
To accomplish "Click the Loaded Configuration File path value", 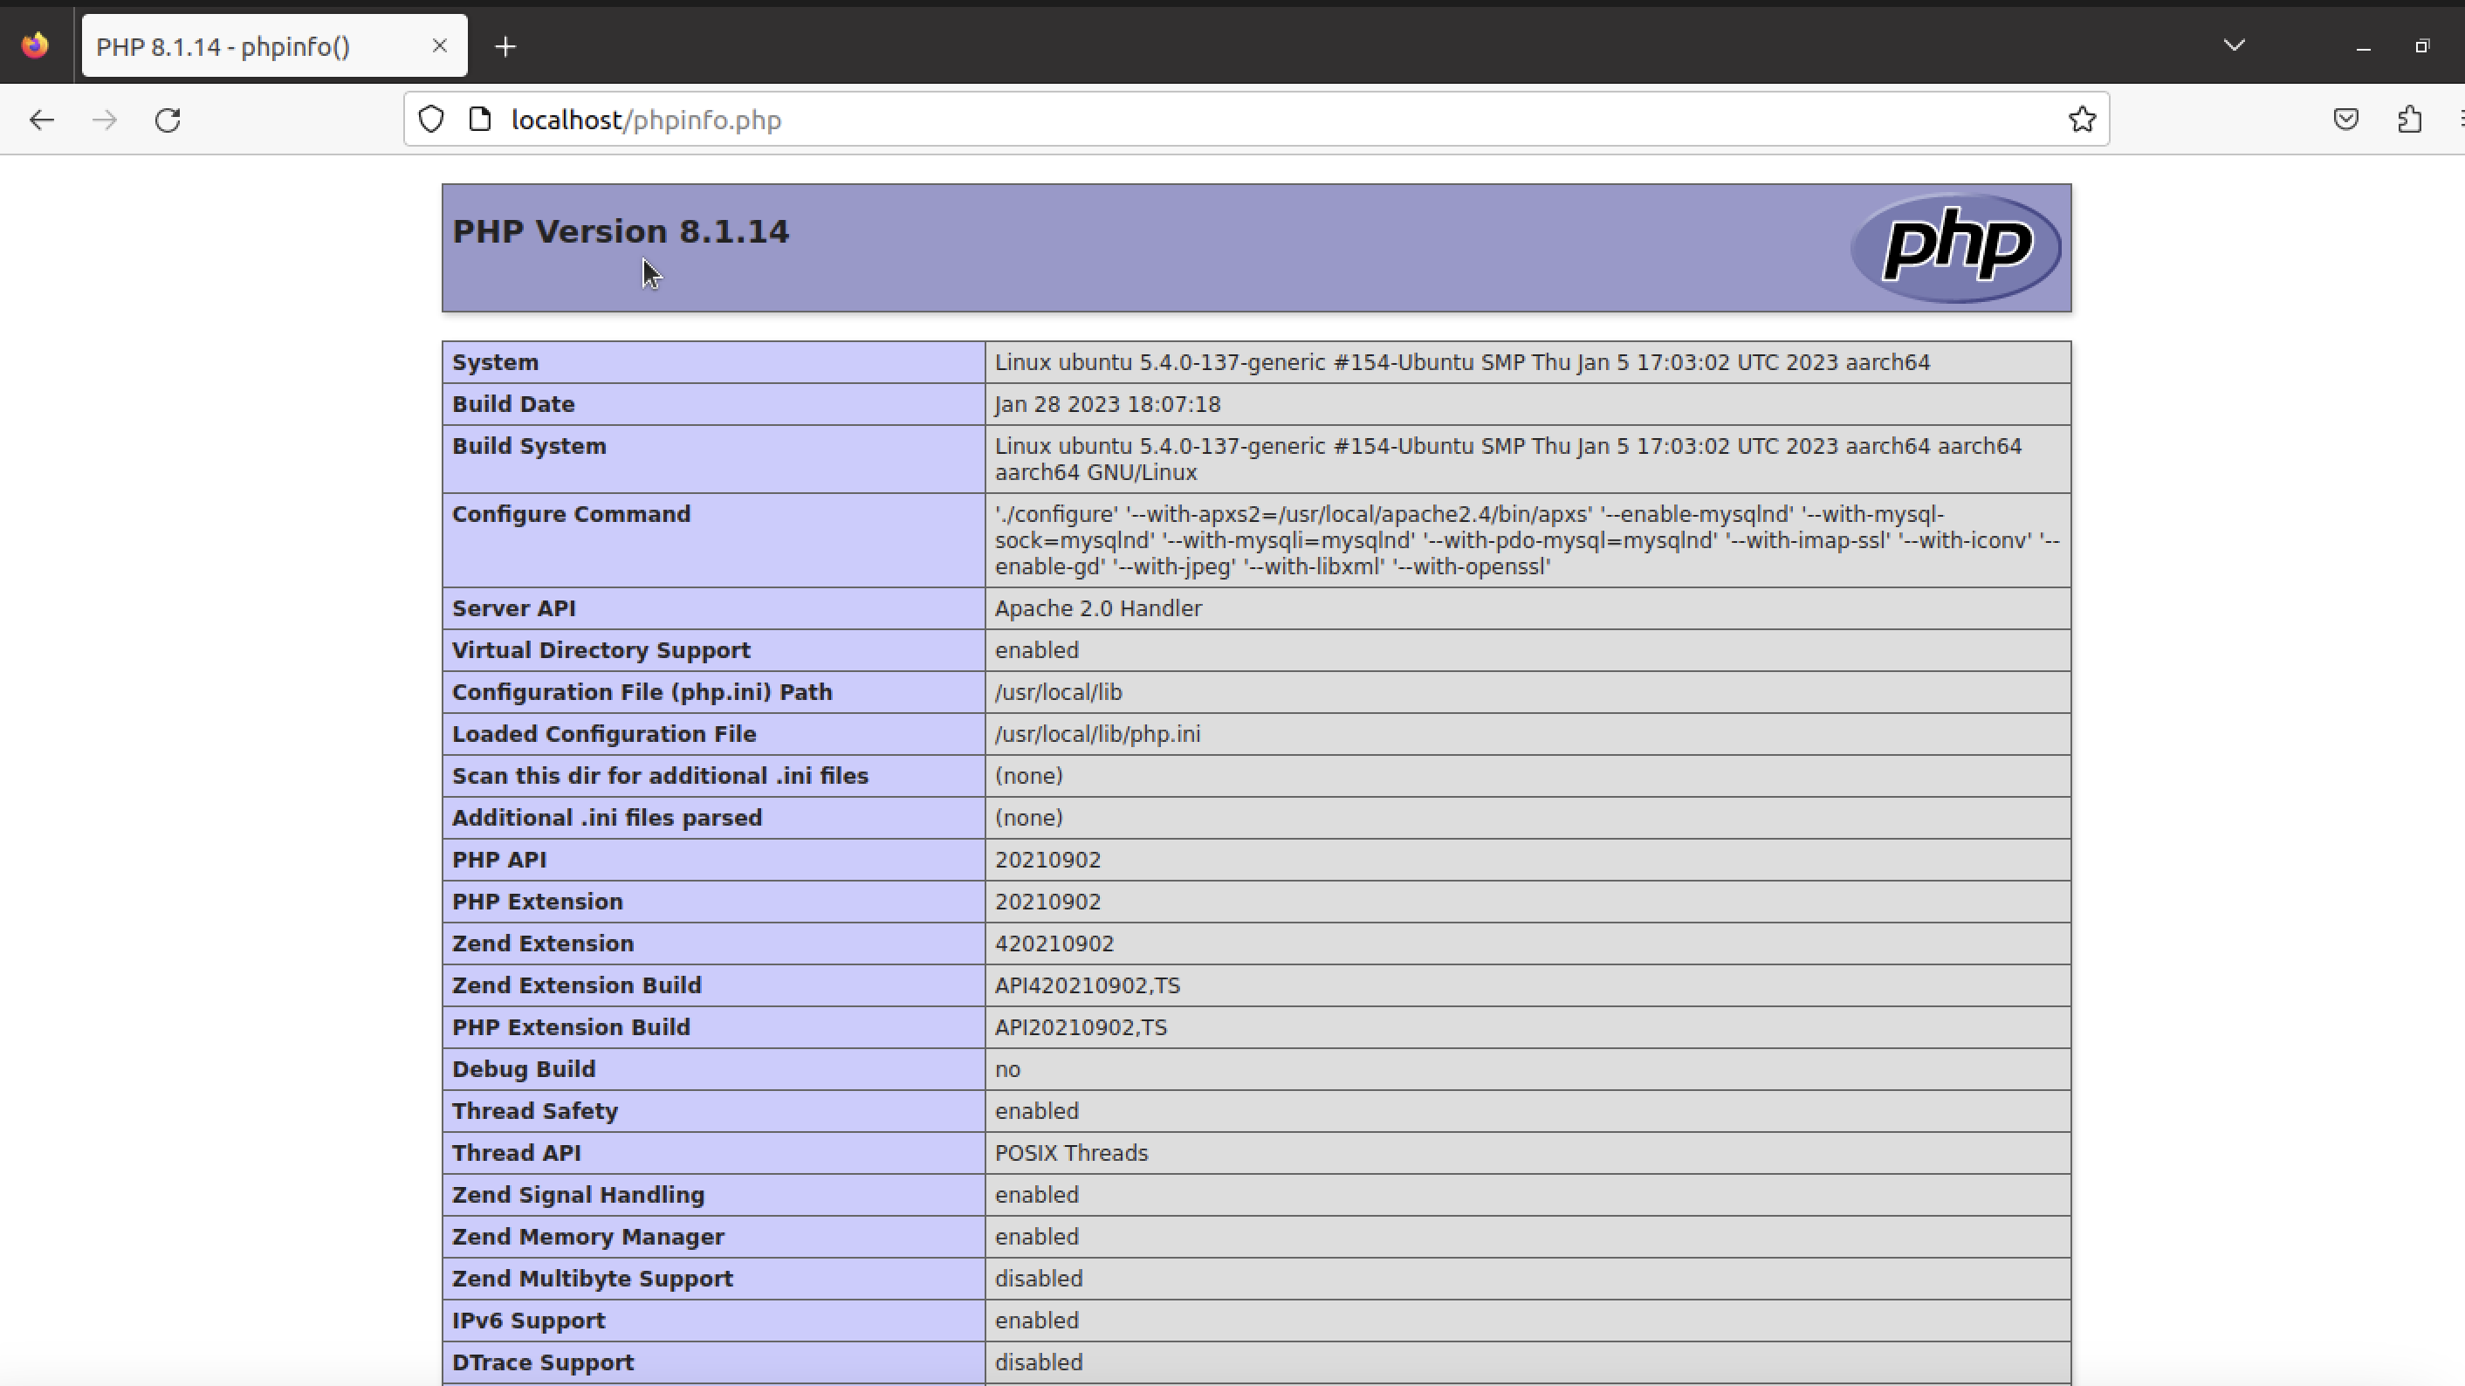I will coord(1096,734).
